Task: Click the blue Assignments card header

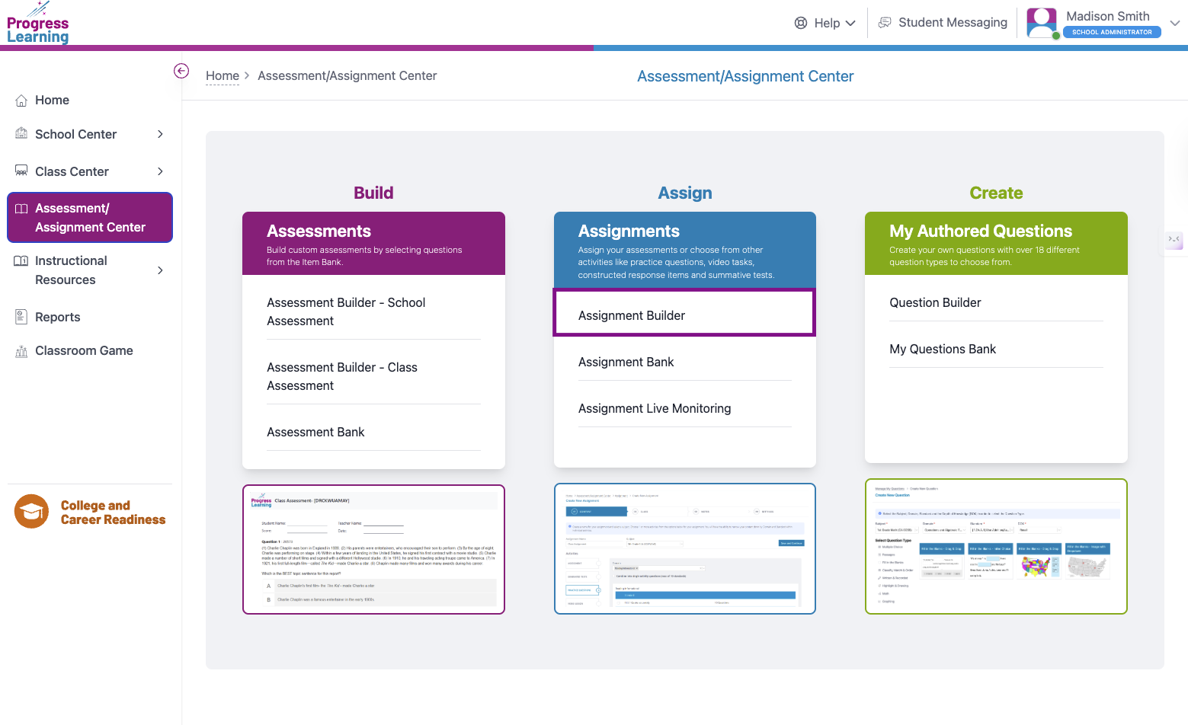Action: 684,251
